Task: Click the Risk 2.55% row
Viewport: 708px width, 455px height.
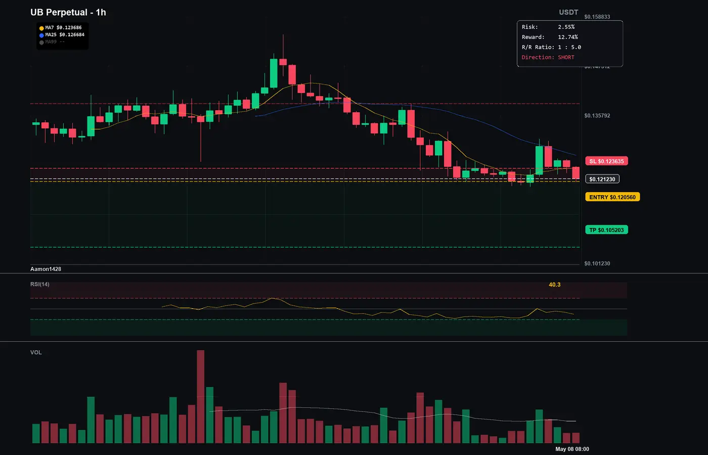Action: (548, 27)
